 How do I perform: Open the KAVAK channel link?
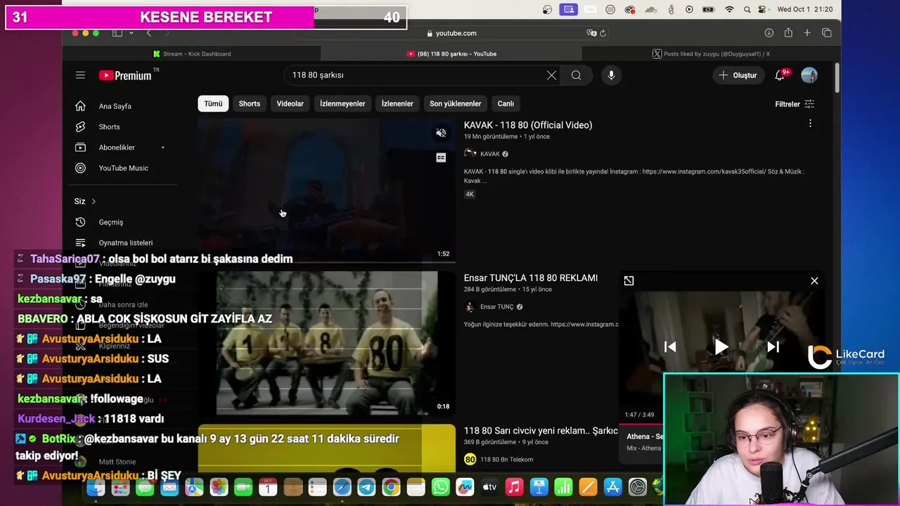[x=490, y=154]
